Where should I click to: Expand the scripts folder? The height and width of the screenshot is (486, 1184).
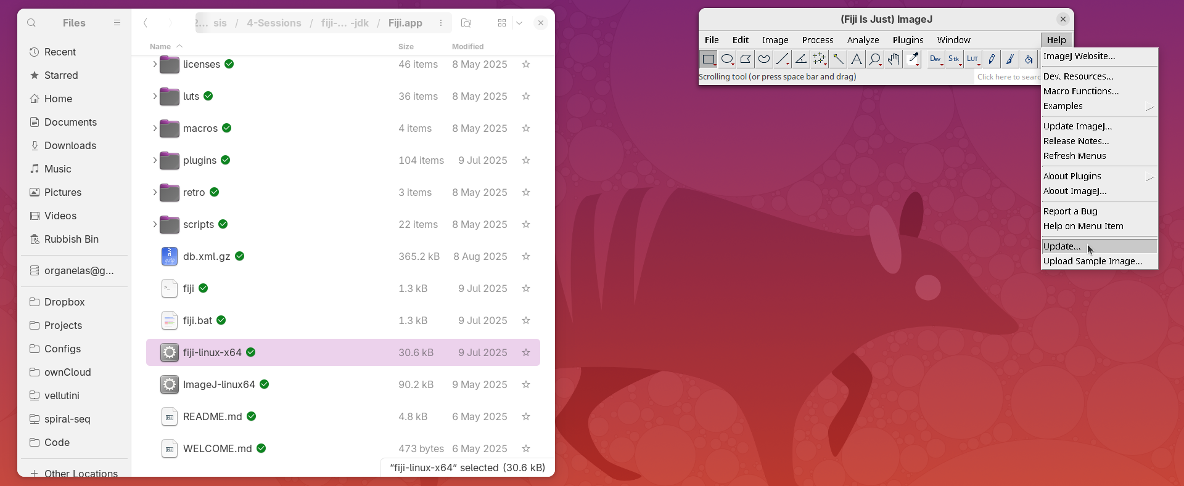[154, 224]
